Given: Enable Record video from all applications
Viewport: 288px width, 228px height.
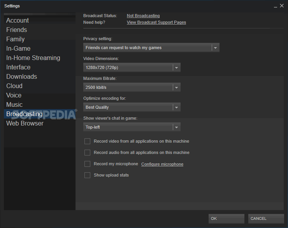Looking at the screenshot, I should pyautogui.click(x=88, y=141).
